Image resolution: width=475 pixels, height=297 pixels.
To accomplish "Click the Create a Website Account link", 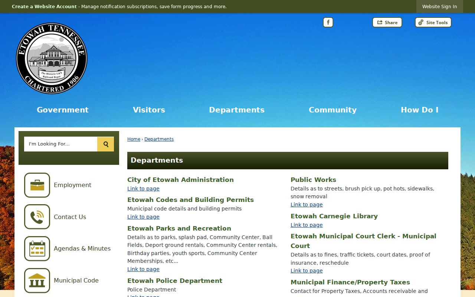I will 44,6.
